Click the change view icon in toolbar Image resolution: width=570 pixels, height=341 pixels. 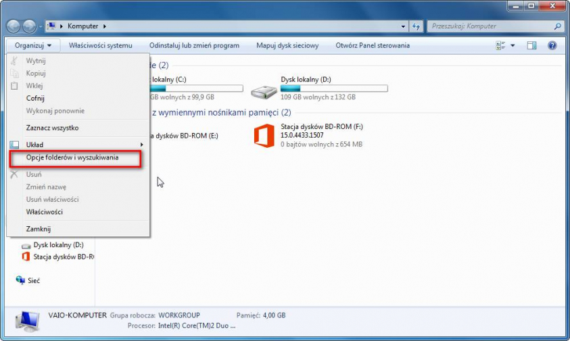pos(501,46)
